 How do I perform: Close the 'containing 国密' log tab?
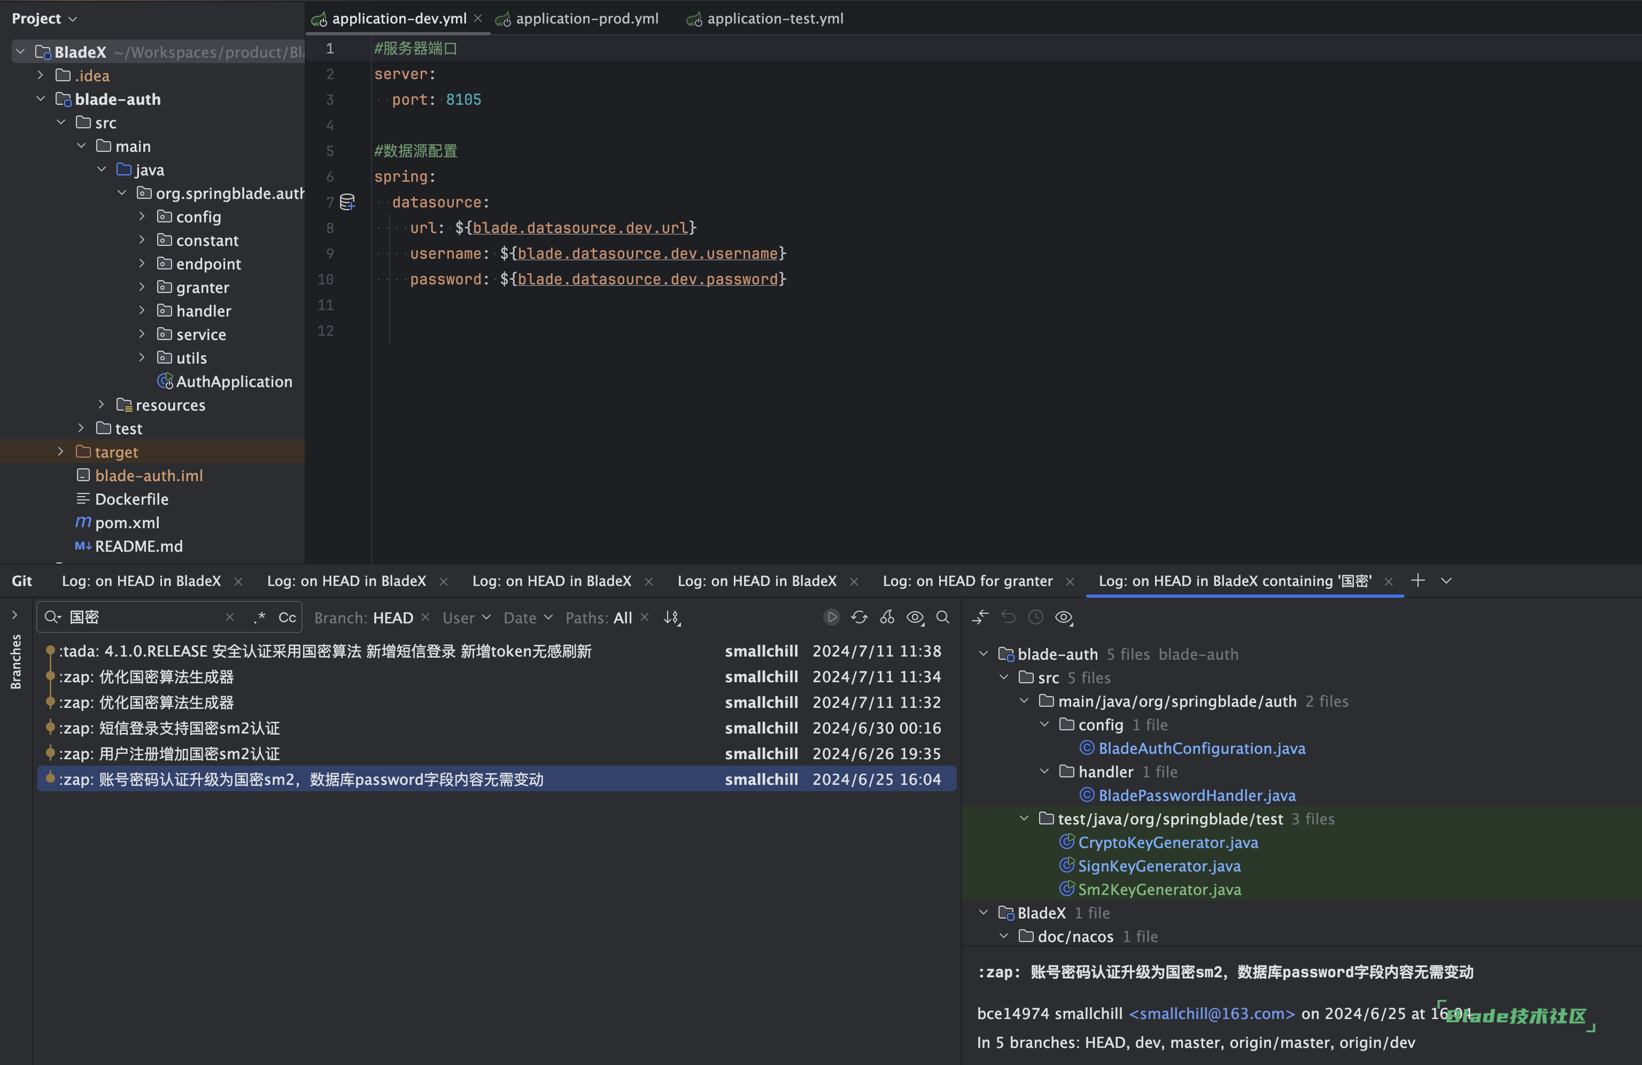click(x=1389, y=581)
